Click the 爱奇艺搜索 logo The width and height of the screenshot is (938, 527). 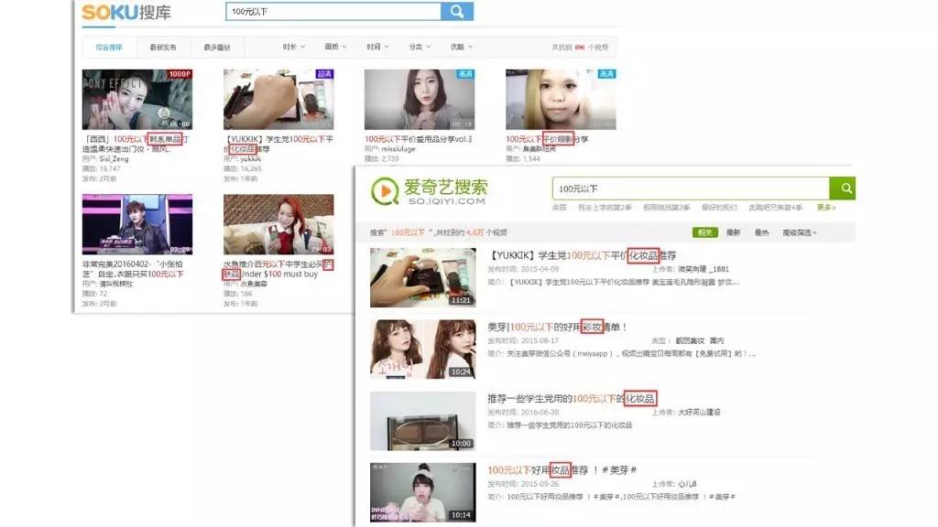point(429,191)
